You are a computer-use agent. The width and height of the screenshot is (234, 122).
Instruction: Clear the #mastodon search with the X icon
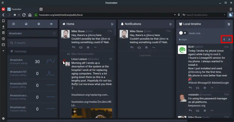54,33
